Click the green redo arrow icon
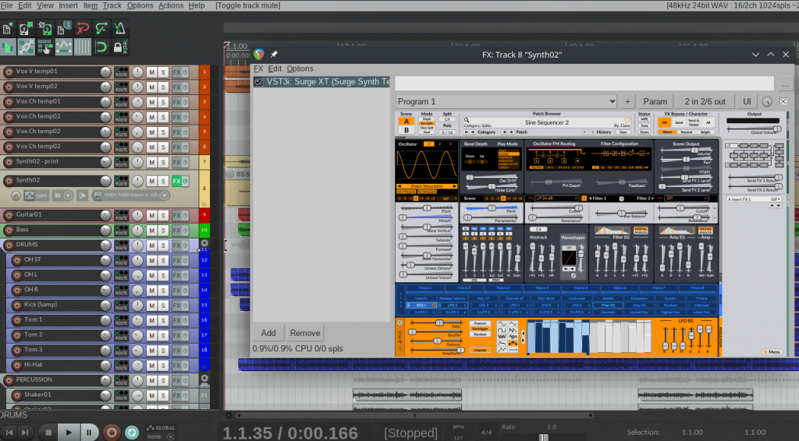This screenshot has width=799, height=441. click(x=101, y=29)
